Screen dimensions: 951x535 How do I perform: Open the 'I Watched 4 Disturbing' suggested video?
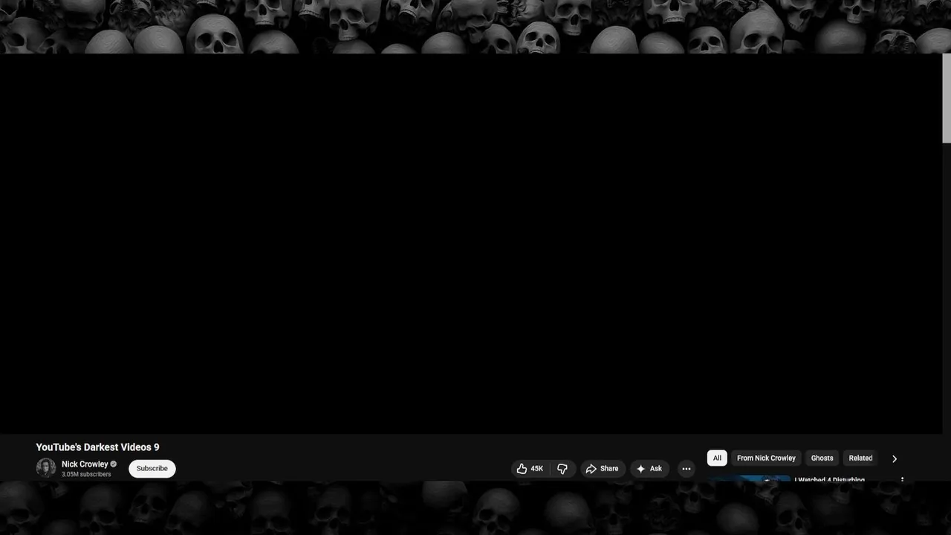click(x=829, y=480)
